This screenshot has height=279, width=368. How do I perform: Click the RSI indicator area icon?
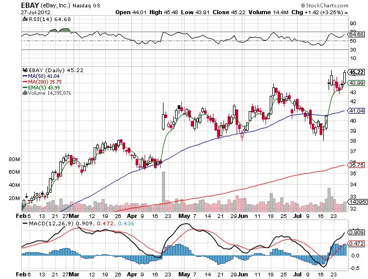[x=25, y=19]
